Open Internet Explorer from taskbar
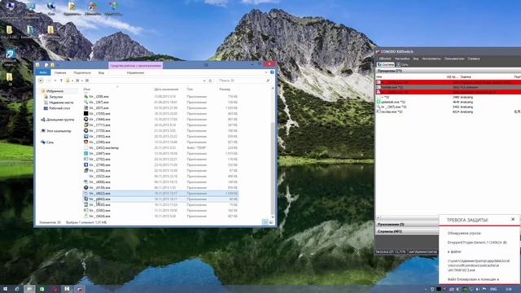 click(x=17, y=289)
